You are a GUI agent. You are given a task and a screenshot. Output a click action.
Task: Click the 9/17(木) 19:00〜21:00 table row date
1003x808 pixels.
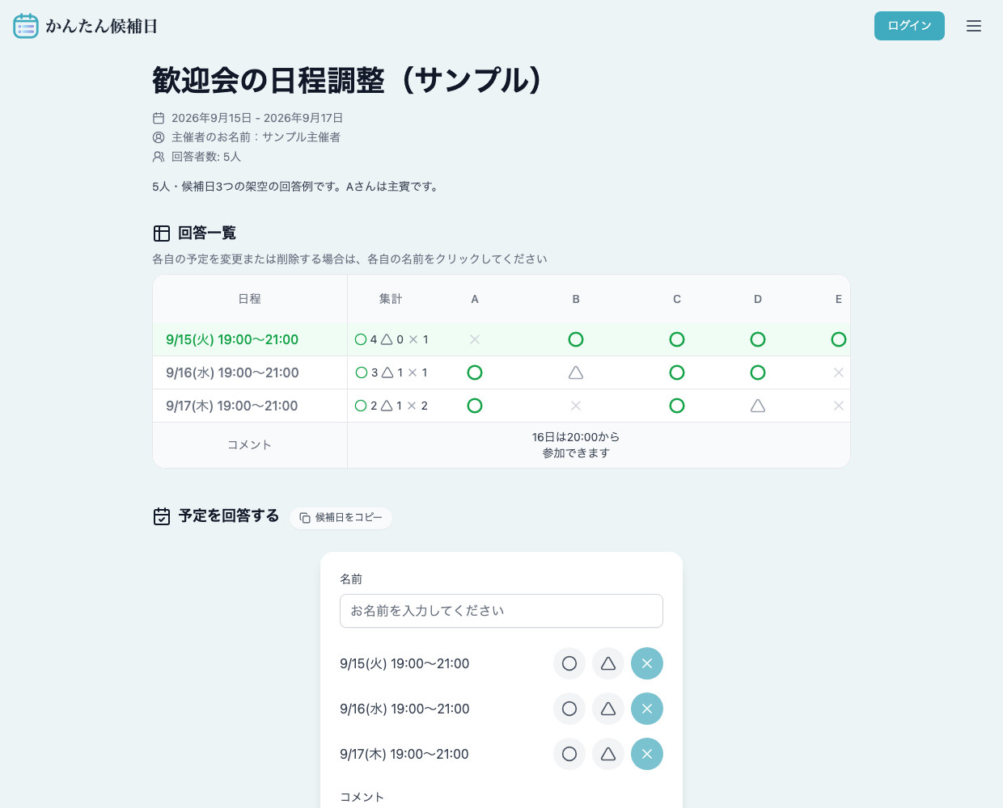pyautogui.click(x=232, y=406)
